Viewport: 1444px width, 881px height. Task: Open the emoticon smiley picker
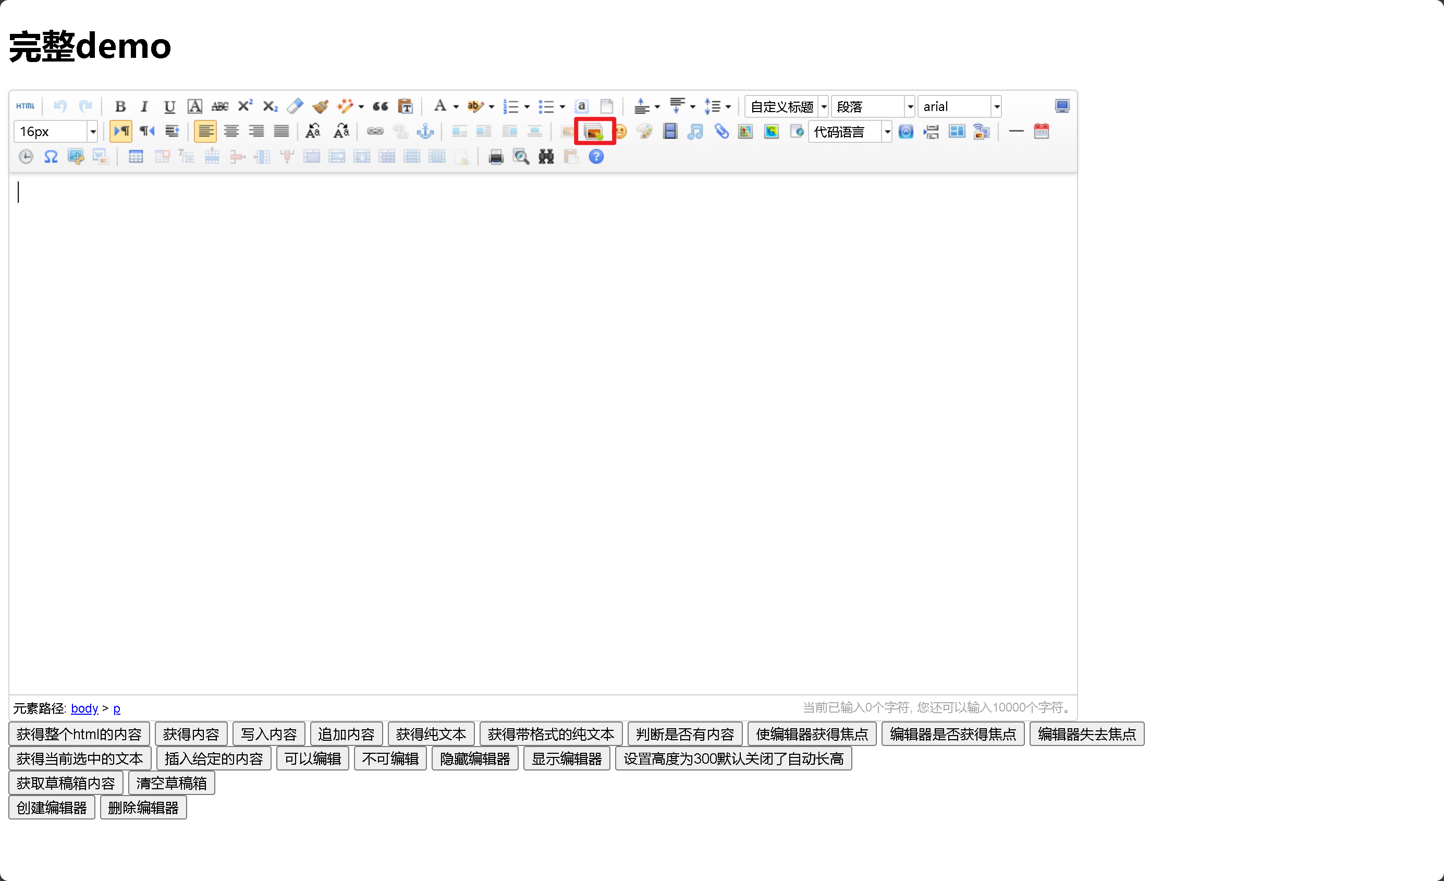[x=621, y=131]
